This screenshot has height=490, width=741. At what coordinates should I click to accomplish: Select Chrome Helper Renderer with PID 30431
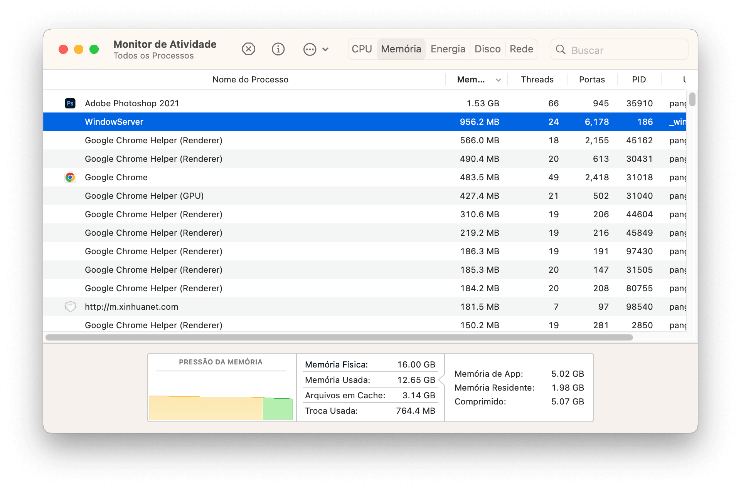(x=365, y=159)
